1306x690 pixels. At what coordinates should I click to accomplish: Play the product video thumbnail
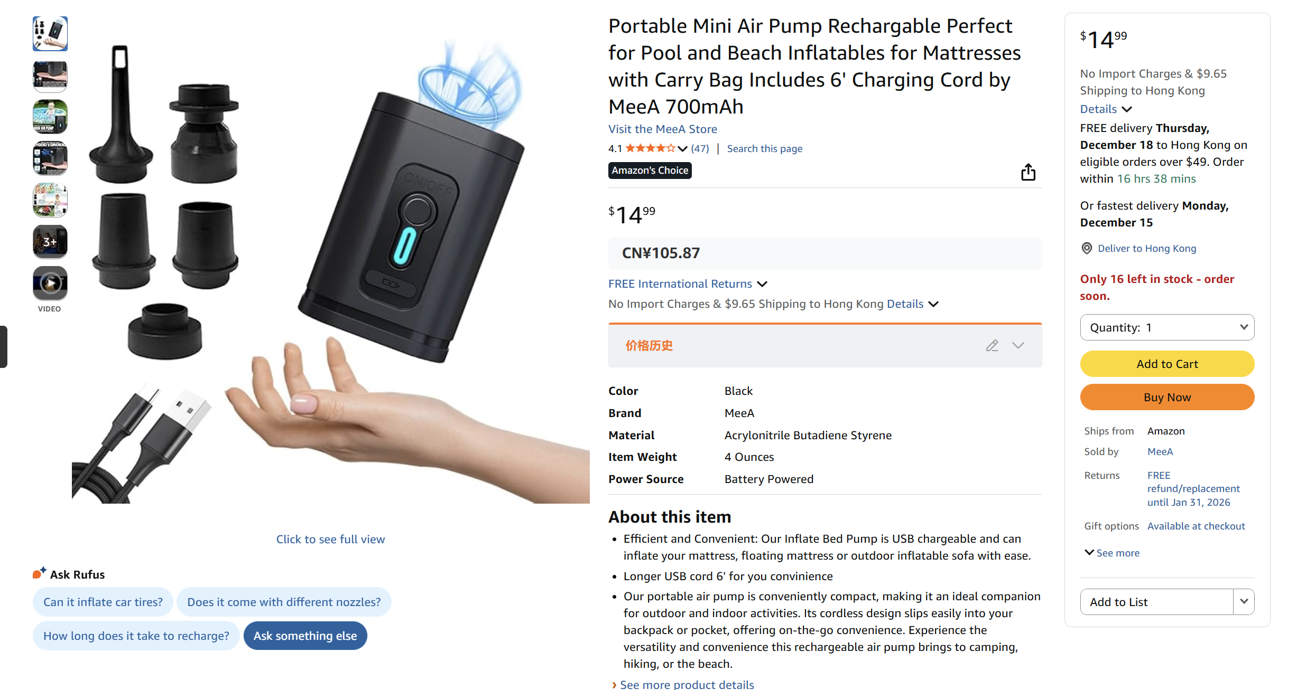pos(50,283)
